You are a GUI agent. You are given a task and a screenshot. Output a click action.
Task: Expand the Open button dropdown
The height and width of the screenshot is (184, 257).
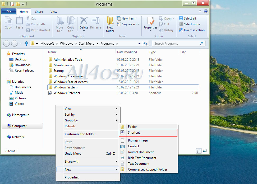tap(173, 18)
